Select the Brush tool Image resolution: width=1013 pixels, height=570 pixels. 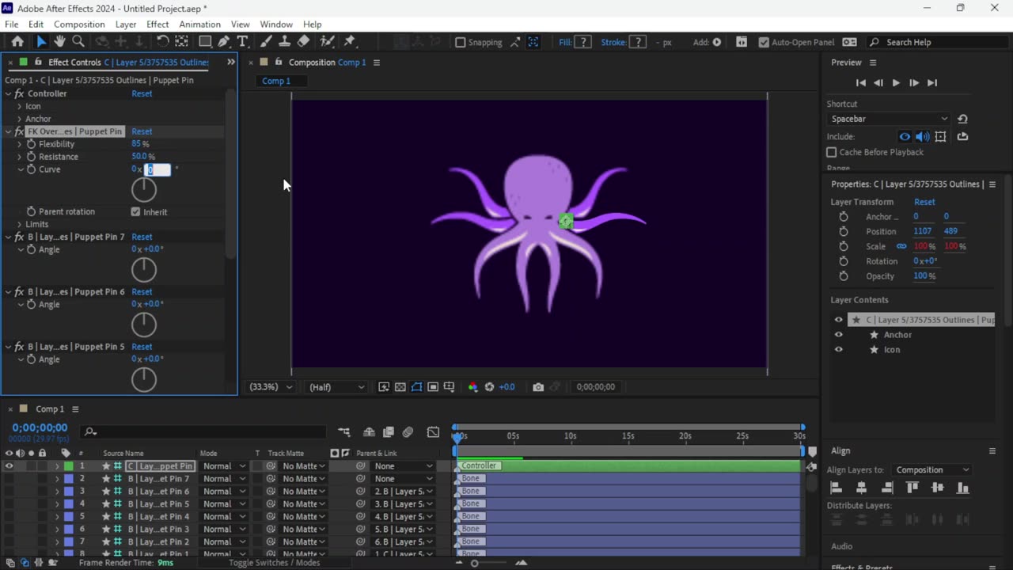[267, 42]
